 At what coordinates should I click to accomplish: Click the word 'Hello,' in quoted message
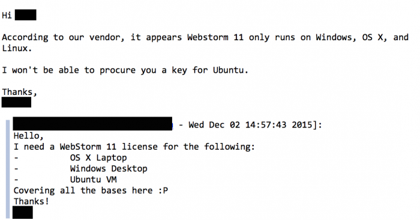28,136
